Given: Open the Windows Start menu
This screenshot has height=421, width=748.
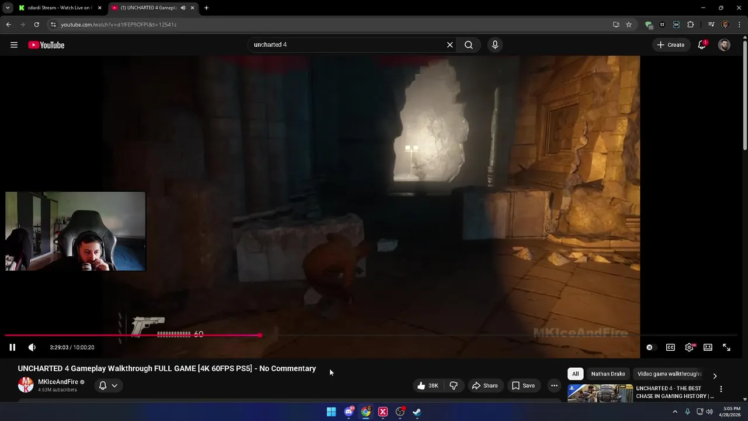Looking at the screenshot, I should click(331, 412).
